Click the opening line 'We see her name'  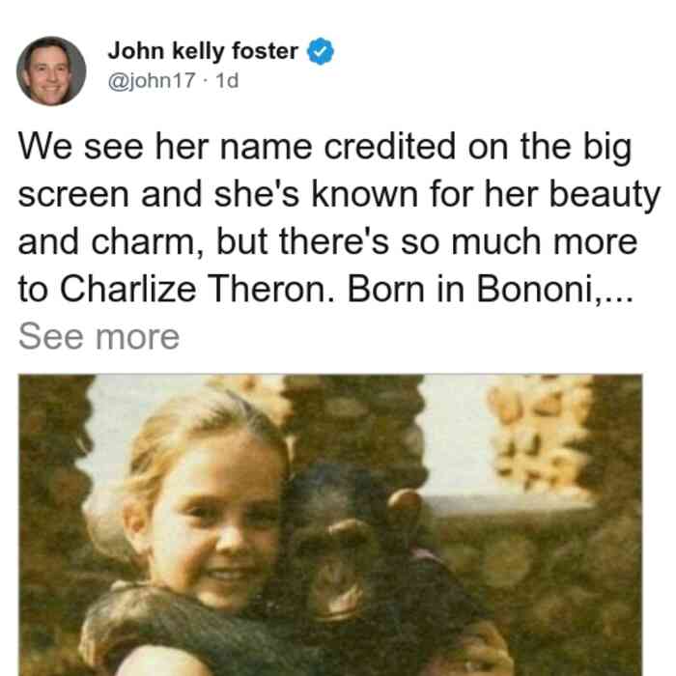(x=164, y=147)
